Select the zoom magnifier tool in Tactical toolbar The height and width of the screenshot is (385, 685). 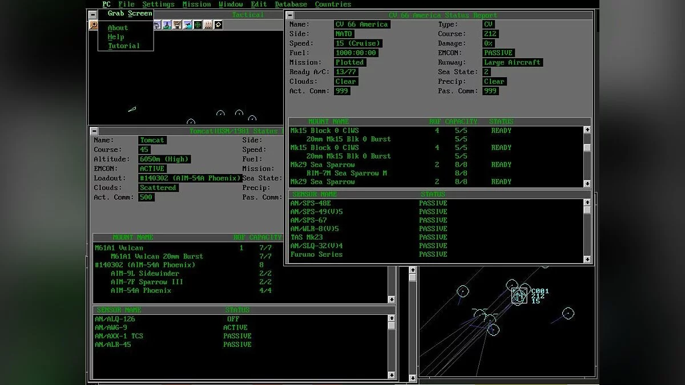click(93, 25)
